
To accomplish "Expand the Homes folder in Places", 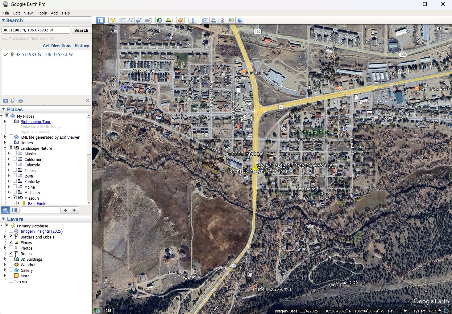I will (5, 142).
